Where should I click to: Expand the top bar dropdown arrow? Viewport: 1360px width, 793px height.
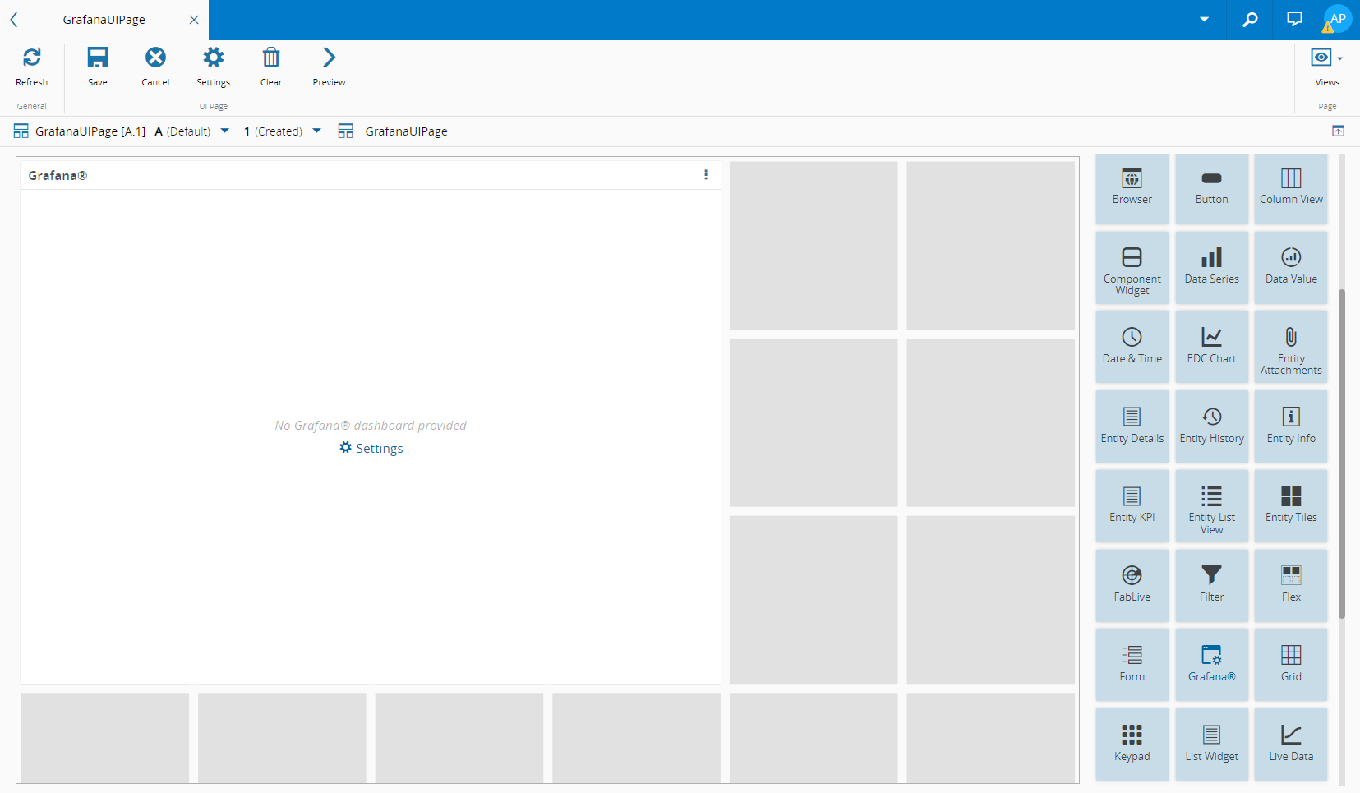[1204, 20]
